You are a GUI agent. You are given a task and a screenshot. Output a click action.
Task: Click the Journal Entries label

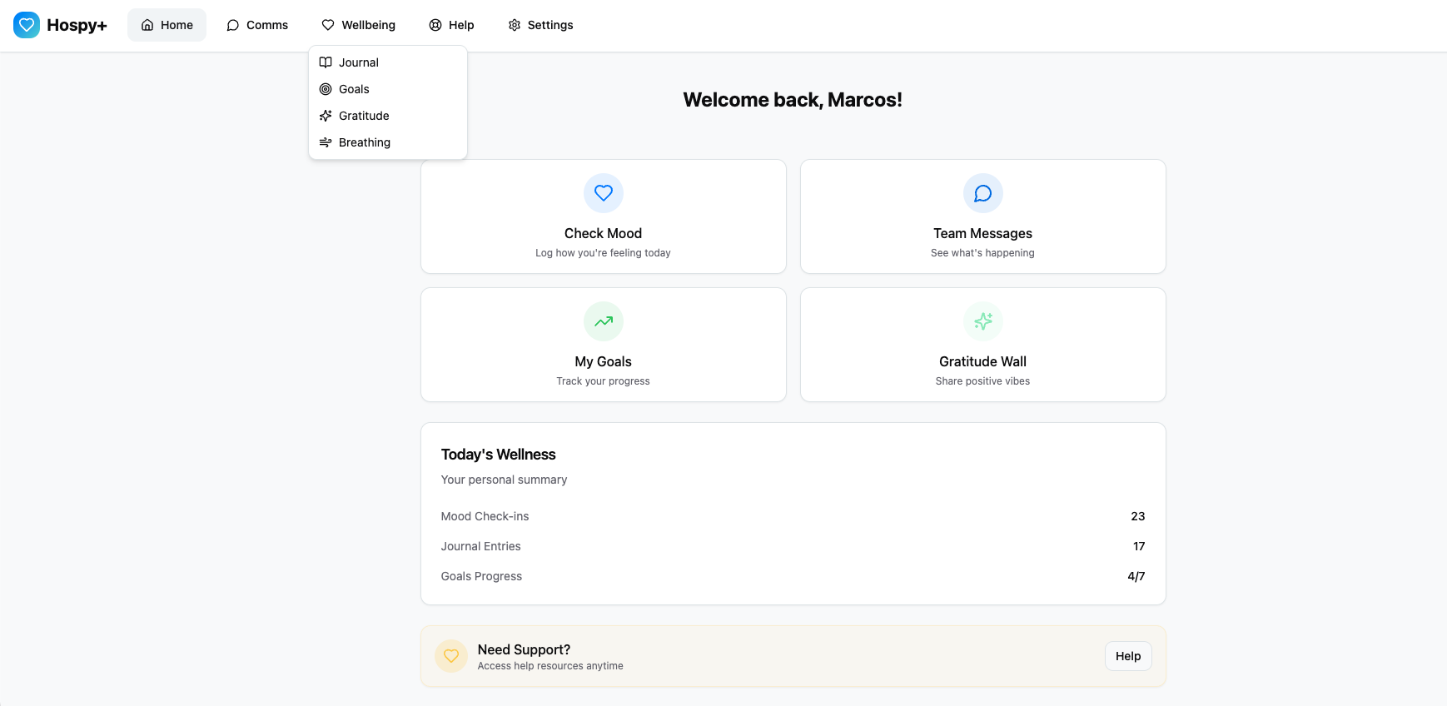click(x=481, y=546)
